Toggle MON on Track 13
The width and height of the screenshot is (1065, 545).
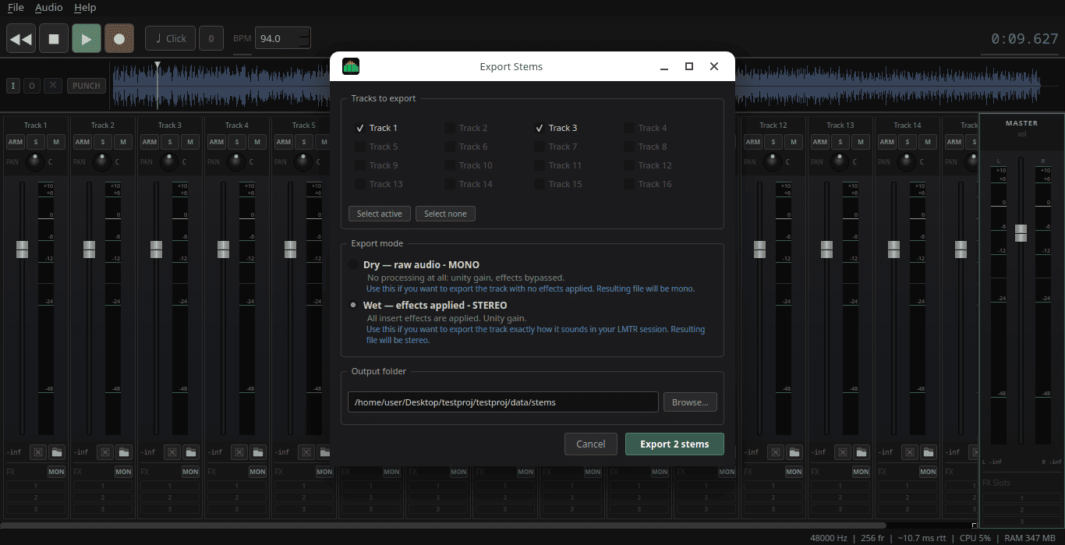[x=861, y=472]
